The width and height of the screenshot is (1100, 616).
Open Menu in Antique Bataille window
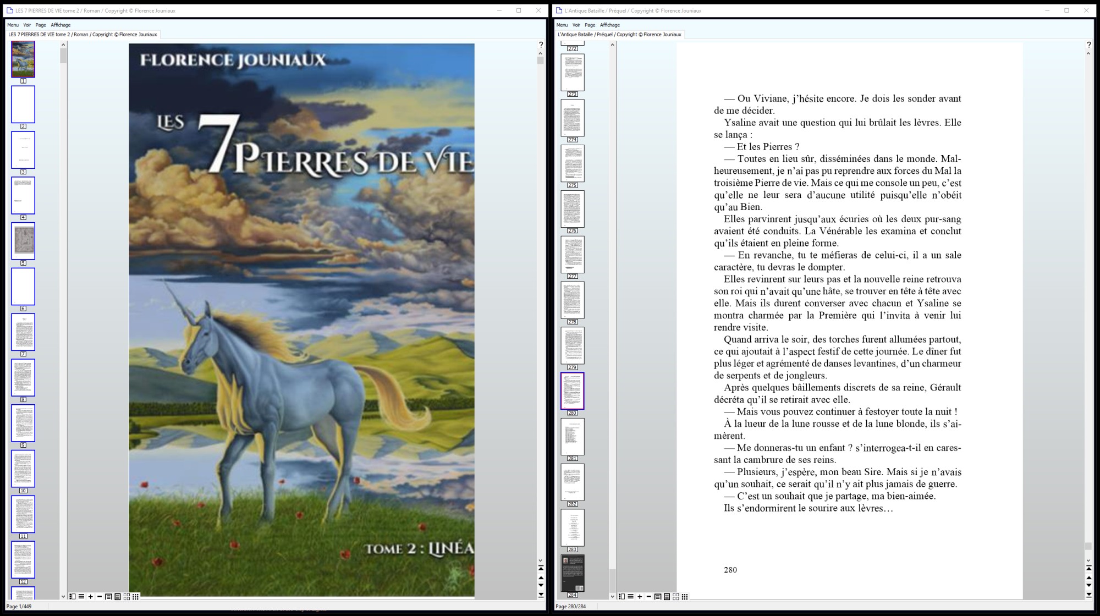(x=562, y=25)
